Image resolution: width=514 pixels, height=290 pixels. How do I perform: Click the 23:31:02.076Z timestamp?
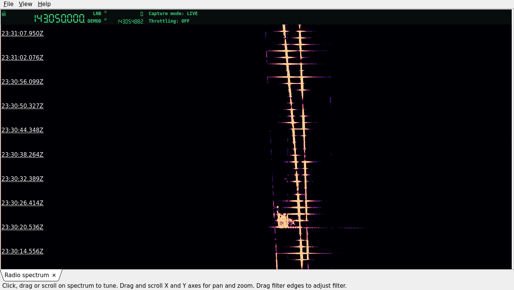[x=23, y=57]
